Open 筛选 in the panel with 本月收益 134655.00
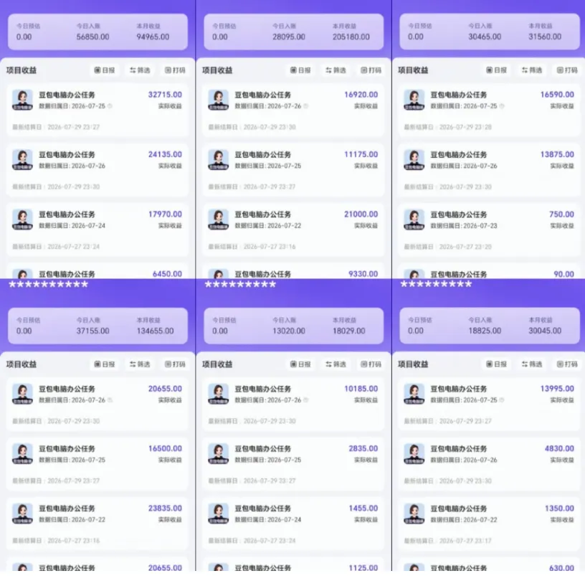585x576 pixels. point(140,364)
